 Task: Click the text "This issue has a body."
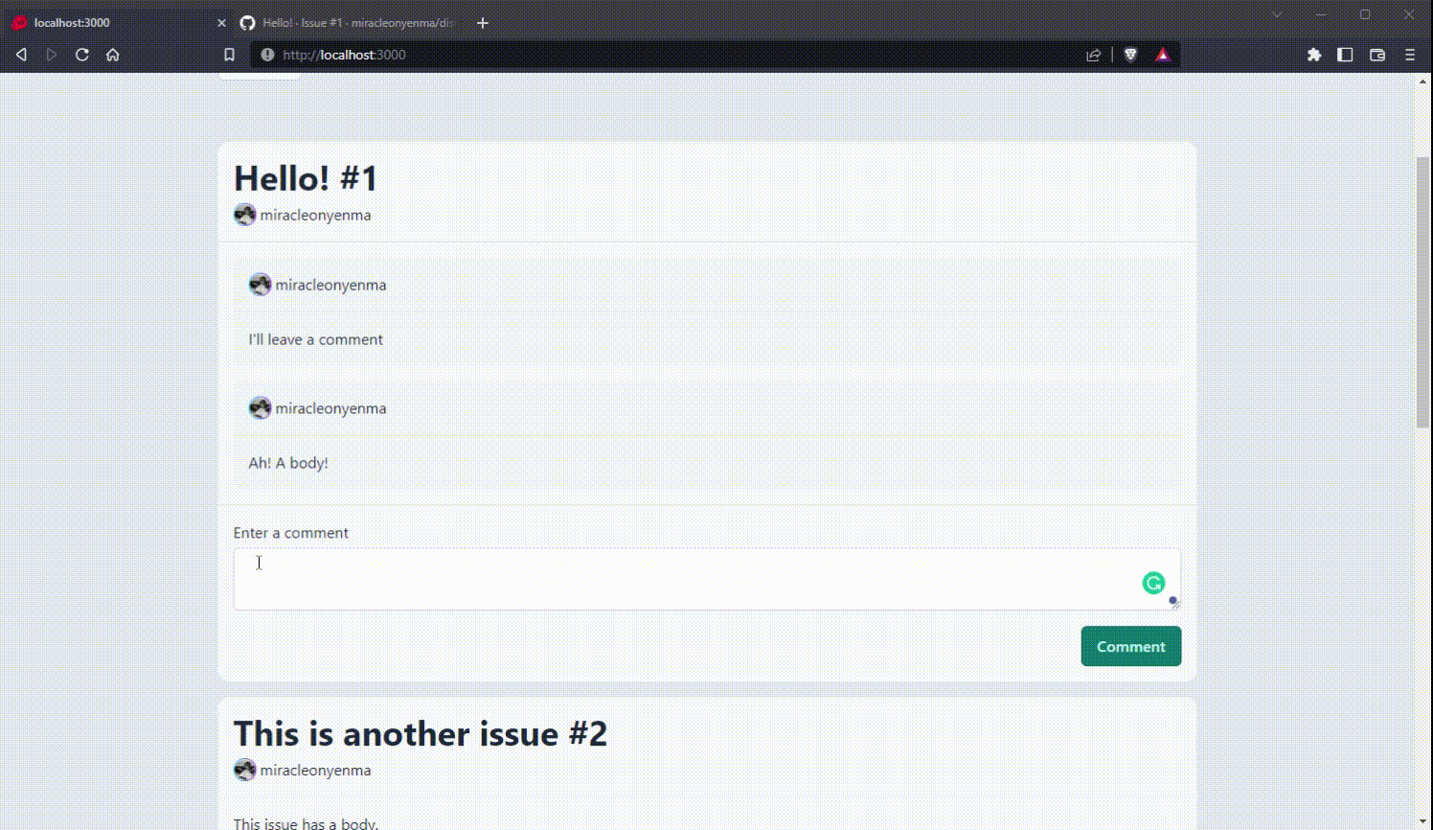307,823
